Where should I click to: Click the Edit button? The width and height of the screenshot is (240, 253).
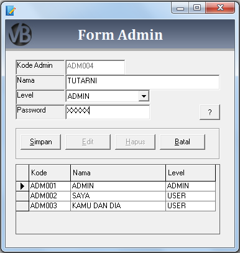pos(88,142)
